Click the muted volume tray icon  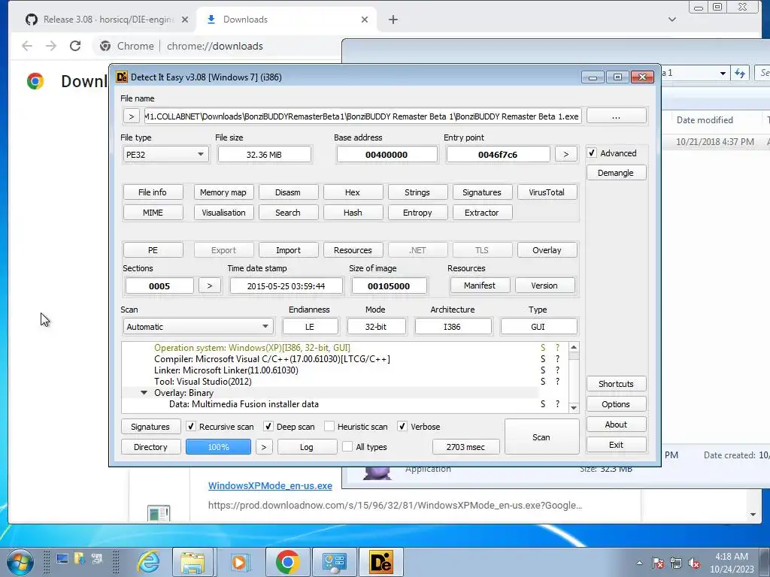(x=694, y=563)
